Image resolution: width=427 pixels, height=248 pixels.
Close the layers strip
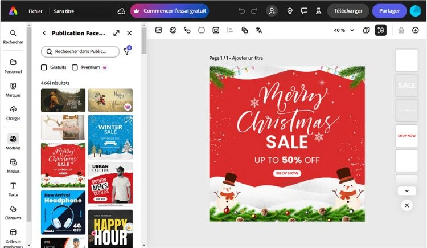[407, 205]
